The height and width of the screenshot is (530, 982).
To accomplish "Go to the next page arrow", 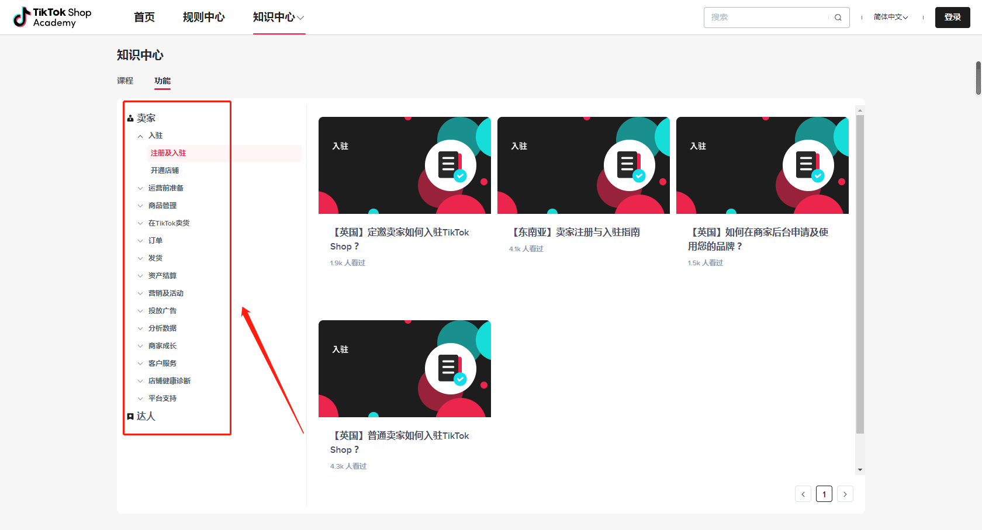I will 845,494.
